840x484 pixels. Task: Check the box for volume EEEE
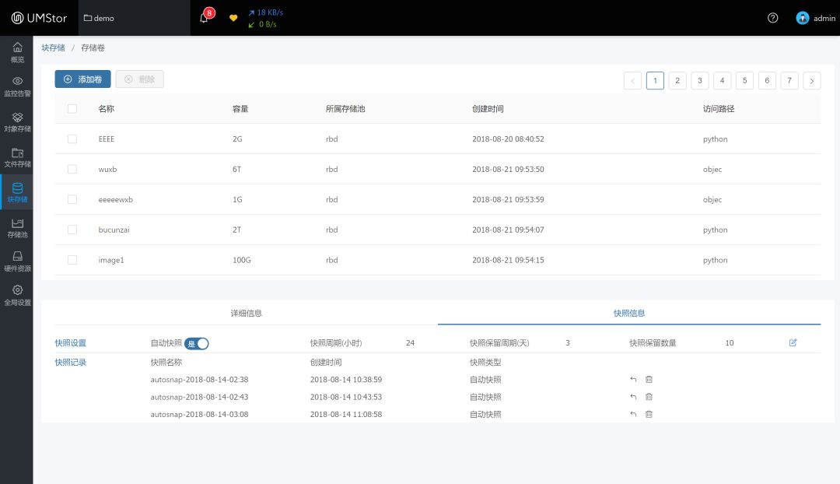tap(72, 139)
